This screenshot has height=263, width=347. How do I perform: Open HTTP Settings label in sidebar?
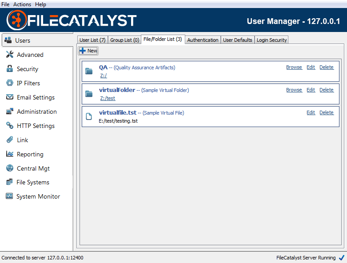pyautogui.click(x=36, y=126)
